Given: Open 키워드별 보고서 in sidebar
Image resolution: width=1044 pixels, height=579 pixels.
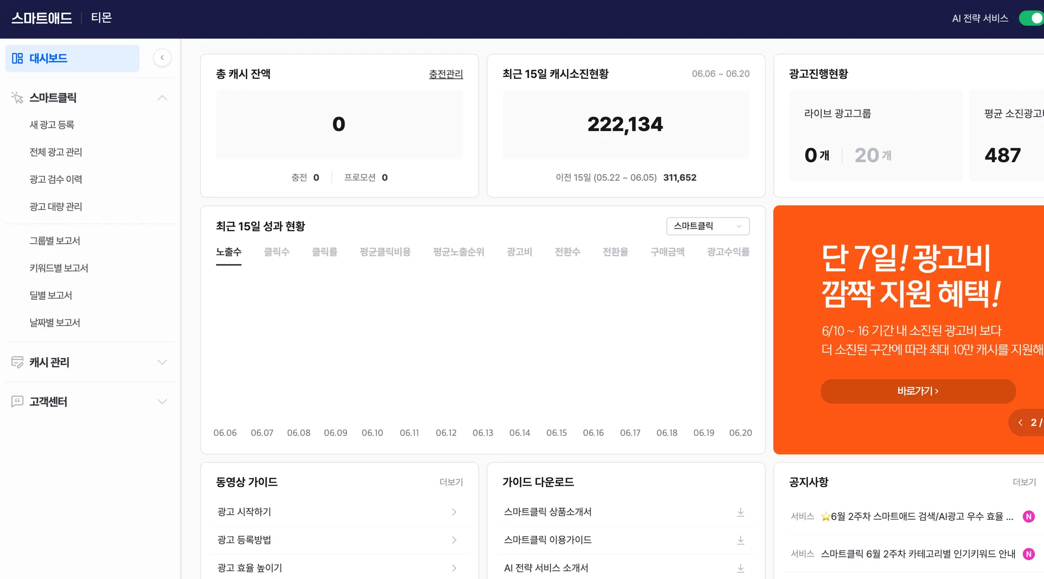Looking at the screenshot, I should click(x=59, y=268).
